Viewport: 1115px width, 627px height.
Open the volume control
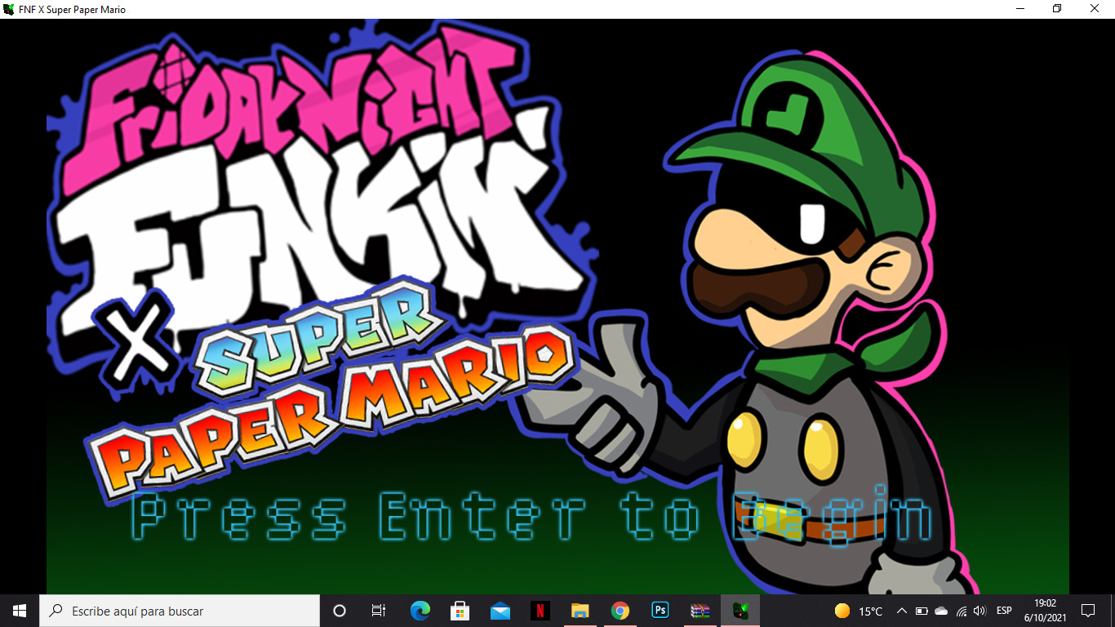[979, 610]
